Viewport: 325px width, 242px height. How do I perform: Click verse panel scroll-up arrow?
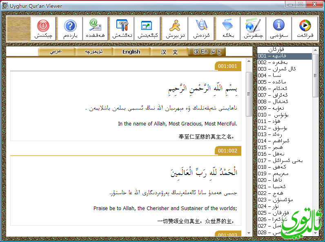coord(249,61)
